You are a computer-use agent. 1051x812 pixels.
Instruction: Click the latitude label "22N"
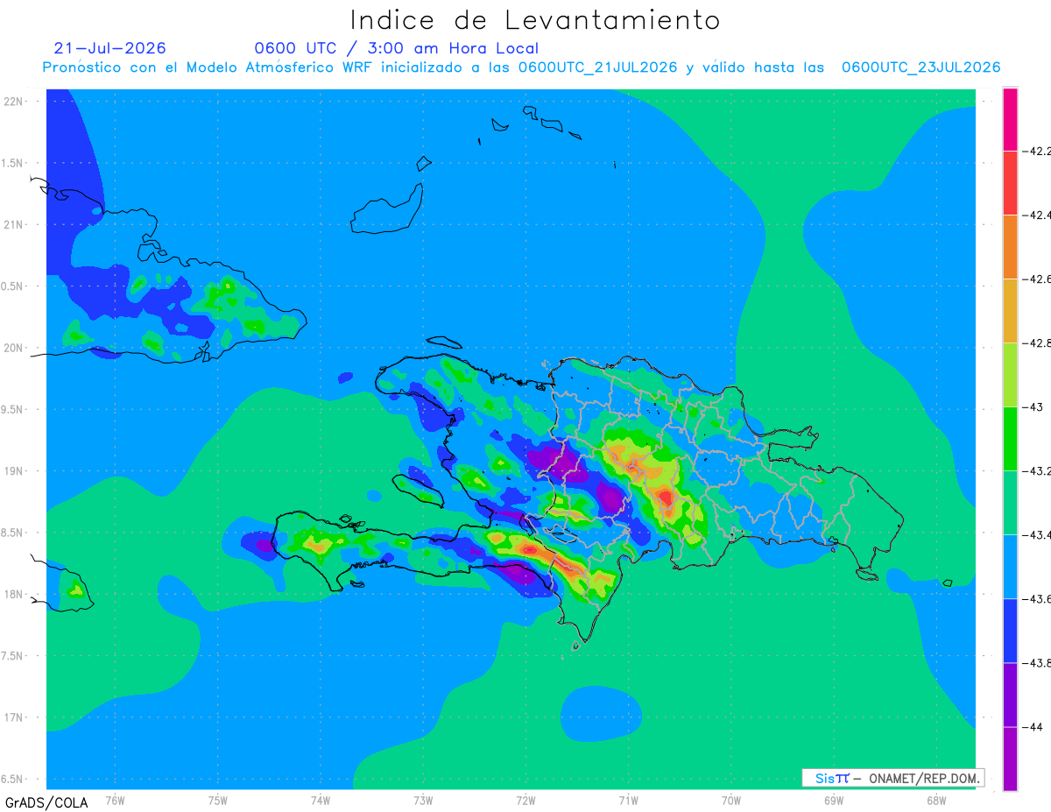coord(13,102)
